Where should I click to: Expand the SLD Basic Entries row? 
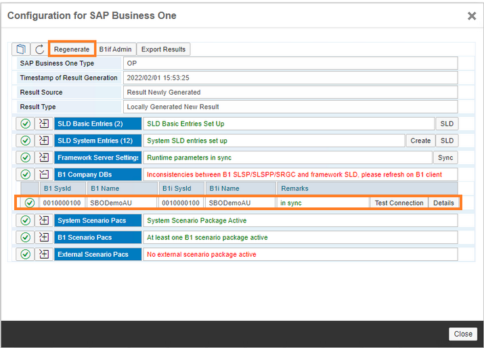click(x=44, y=124)
